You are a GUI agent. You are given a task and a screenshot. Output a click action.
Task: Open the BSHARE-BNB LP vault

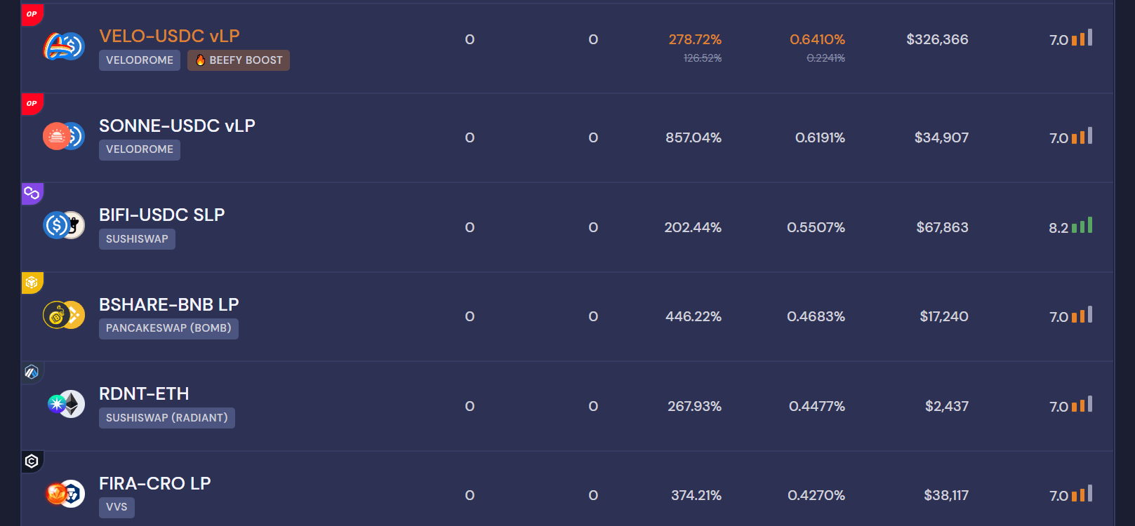[x=168, y=304]
